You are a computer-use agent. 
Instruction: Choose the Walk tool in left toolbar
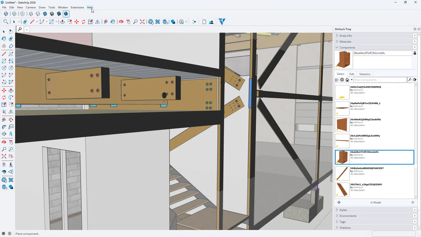tap(11, 165)
